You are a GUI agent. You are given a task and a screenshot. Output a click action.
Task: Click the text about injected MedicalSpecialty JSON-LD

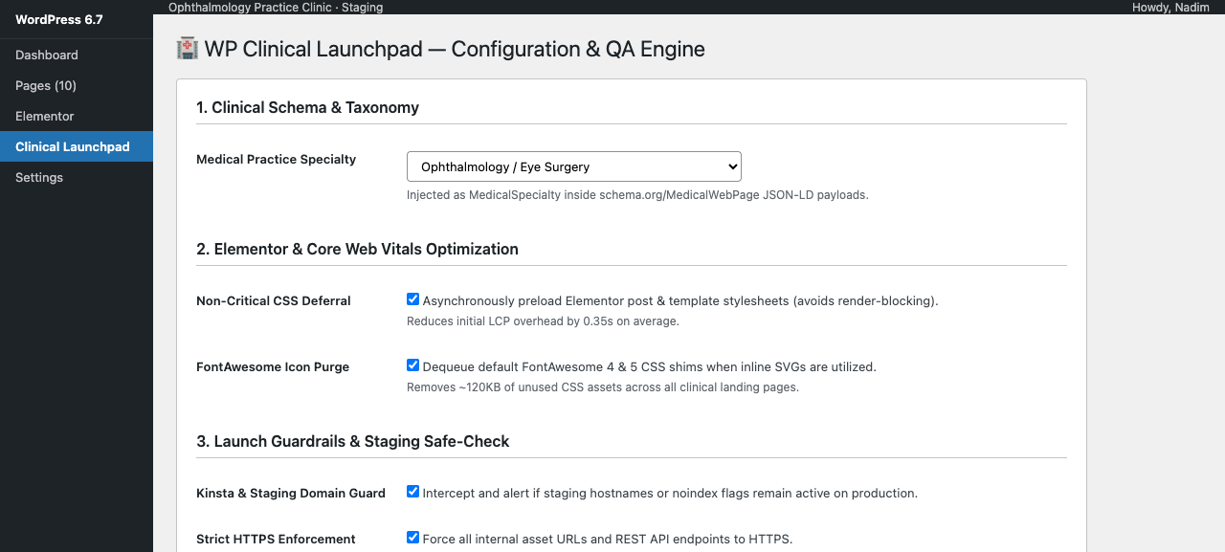[637, 194]
